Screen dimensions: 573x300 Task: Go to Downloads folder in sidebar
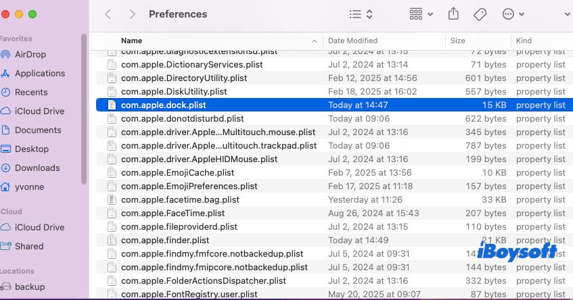(37, 168)
